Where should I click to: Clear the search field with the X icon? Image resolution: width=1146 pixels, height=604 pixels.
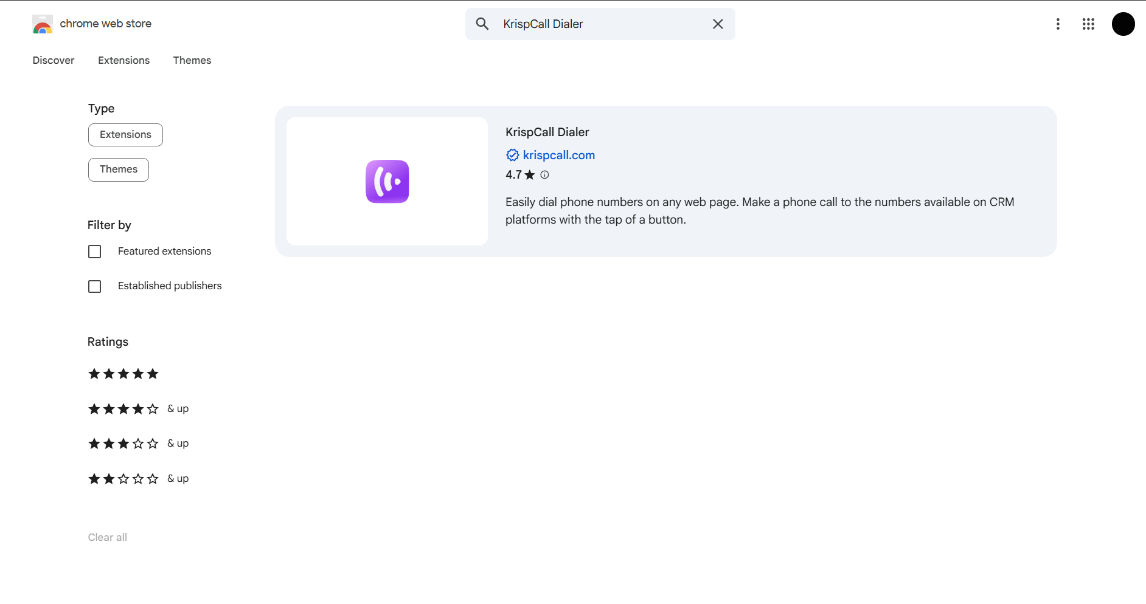click(x=718, y=24)
